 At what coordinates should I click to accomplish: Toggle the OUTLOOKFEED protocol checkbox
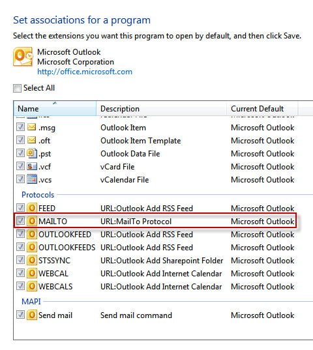[20, 234]
